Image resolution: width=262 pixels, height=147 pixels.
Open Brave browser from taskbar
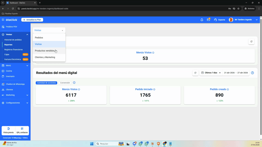click(x=158, y=143)
